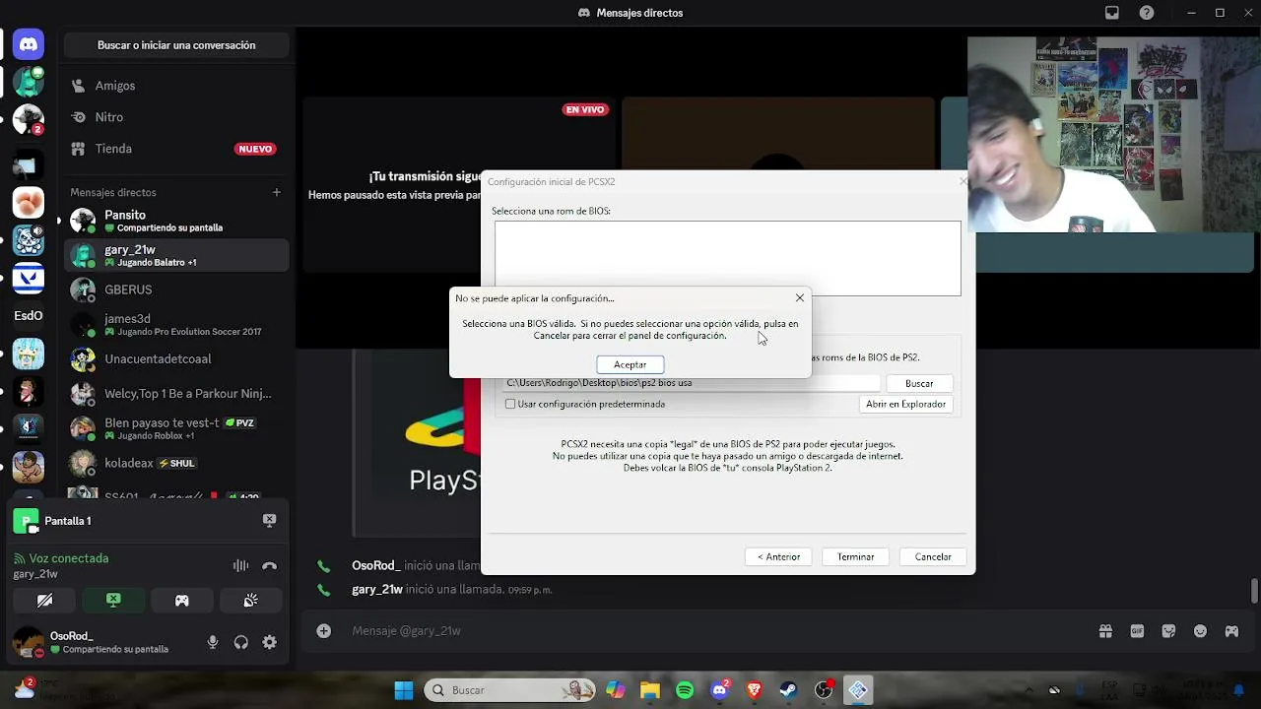Open Spotify from the taskbar
The width and height of the screenshot is (1261, 709).
coord(685,690)
